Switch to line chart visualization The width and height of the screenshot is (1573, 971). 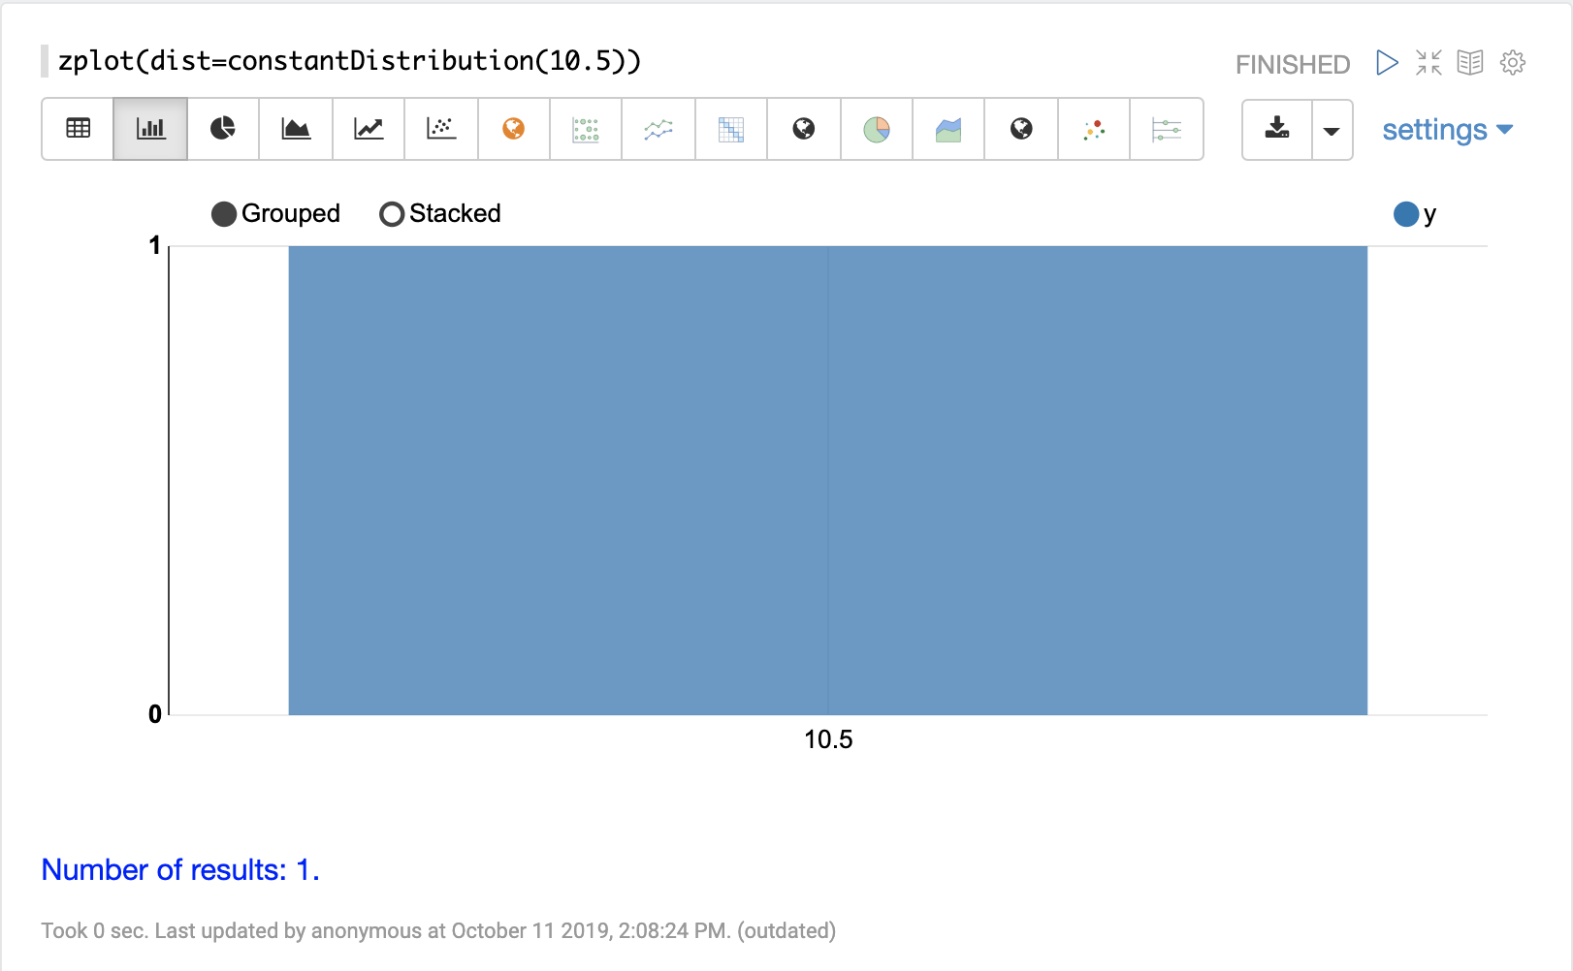[369, 129]
